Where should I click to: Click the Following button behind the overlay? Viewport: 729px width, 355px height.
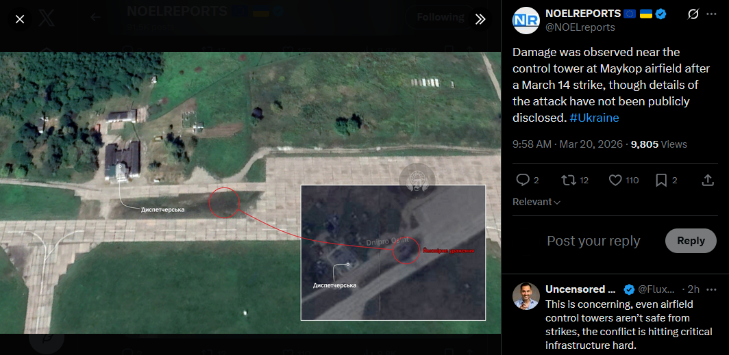441,17
